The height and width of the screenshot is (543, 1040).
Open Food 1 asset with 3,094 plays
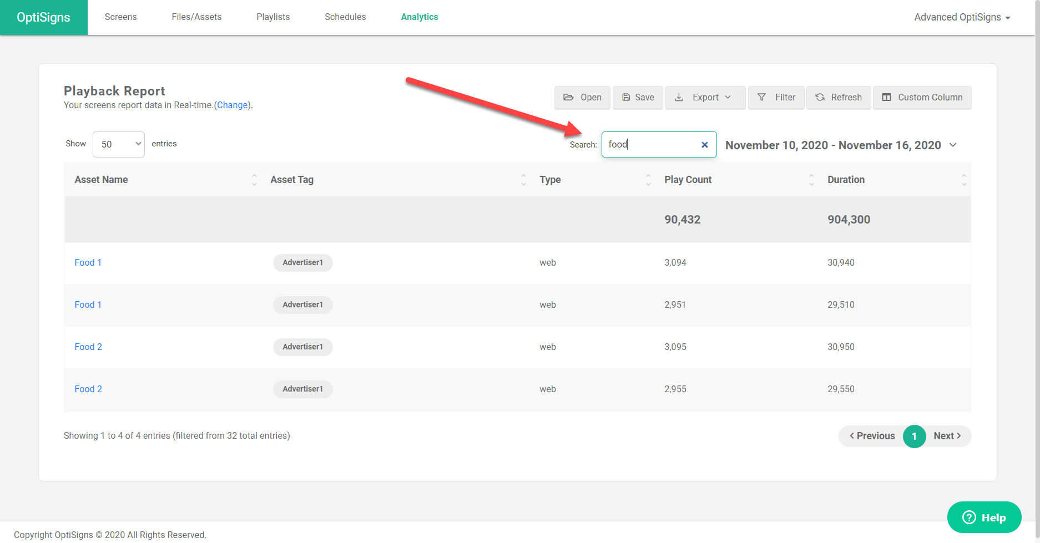88,263
